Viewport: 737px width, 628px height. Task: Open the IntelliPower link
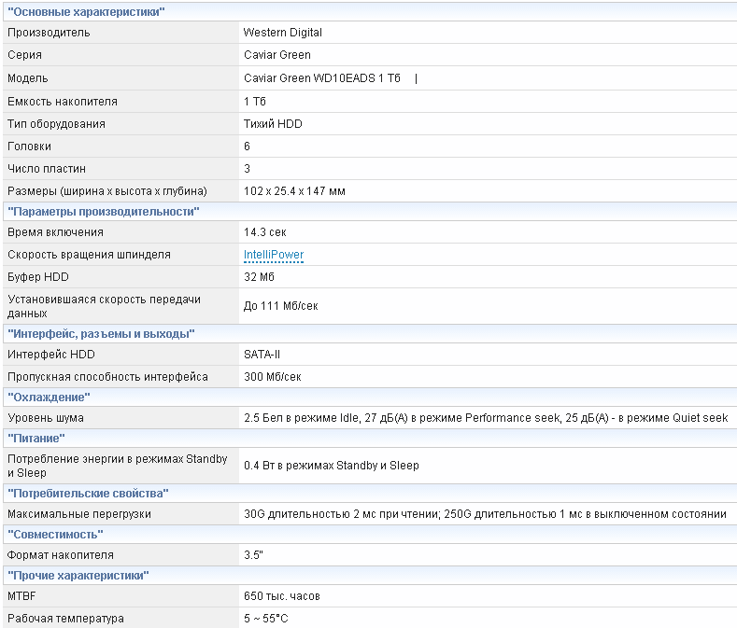tap(273, 255)
